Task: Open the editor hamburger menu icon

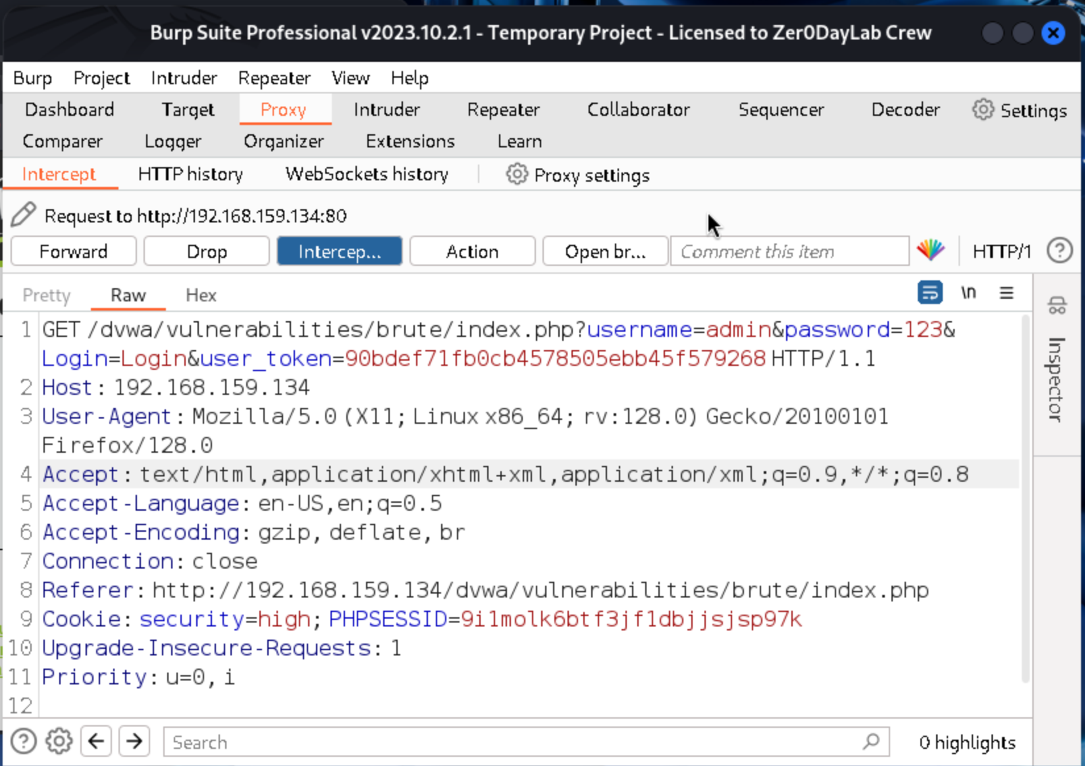Action: coord(1006,293)
